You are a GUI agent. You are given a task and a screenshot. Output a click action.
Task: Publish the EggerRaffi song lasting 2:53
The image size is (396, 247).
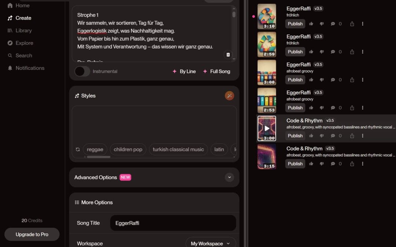point(295,108)
